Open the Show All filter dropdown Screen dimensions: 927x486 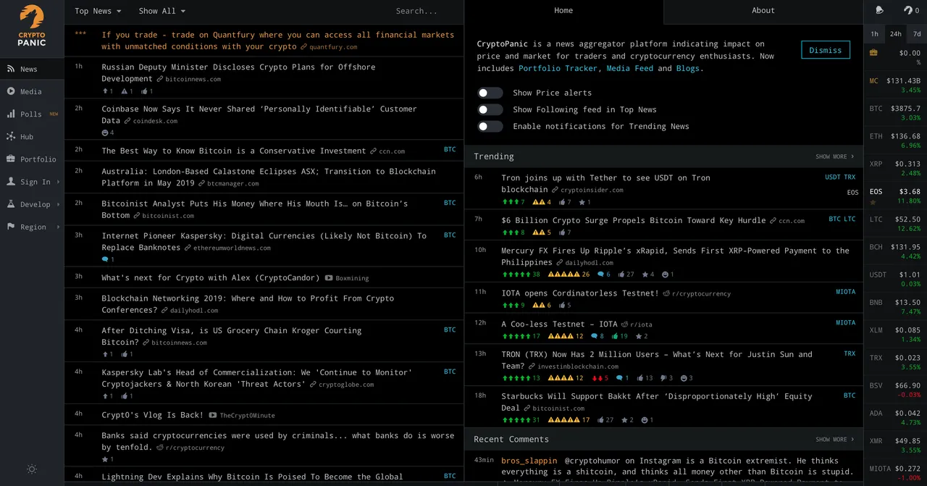(x=162, y=11)
